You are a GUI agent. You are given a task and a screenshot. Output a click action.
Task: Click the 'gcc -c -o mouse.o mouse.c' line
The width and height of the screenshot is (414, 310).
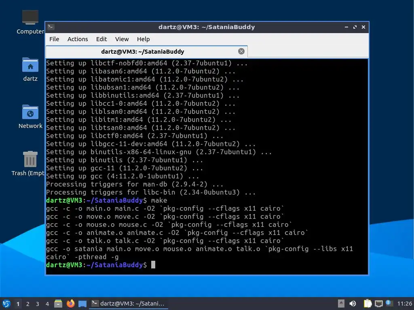coord(169,224)
